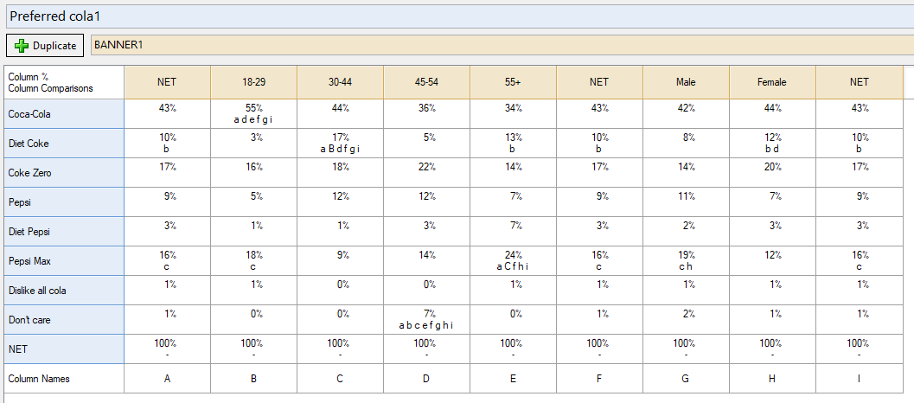
Task: Click column name letter H
Action: [772, 379]
